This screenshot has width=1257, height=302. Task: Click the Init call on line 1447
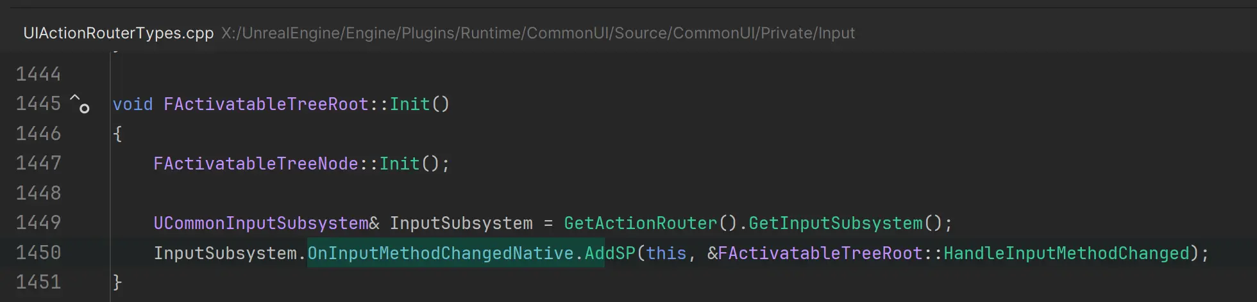[x=400, y=164]
